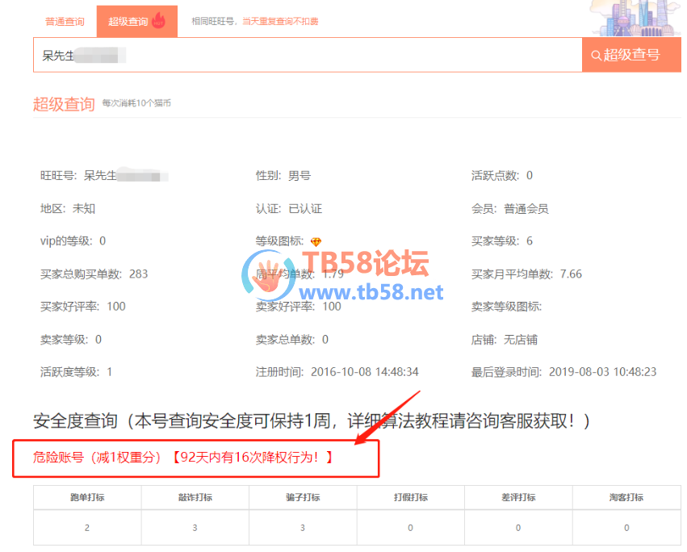Click the 跑单打标 column header

[87, 497]
